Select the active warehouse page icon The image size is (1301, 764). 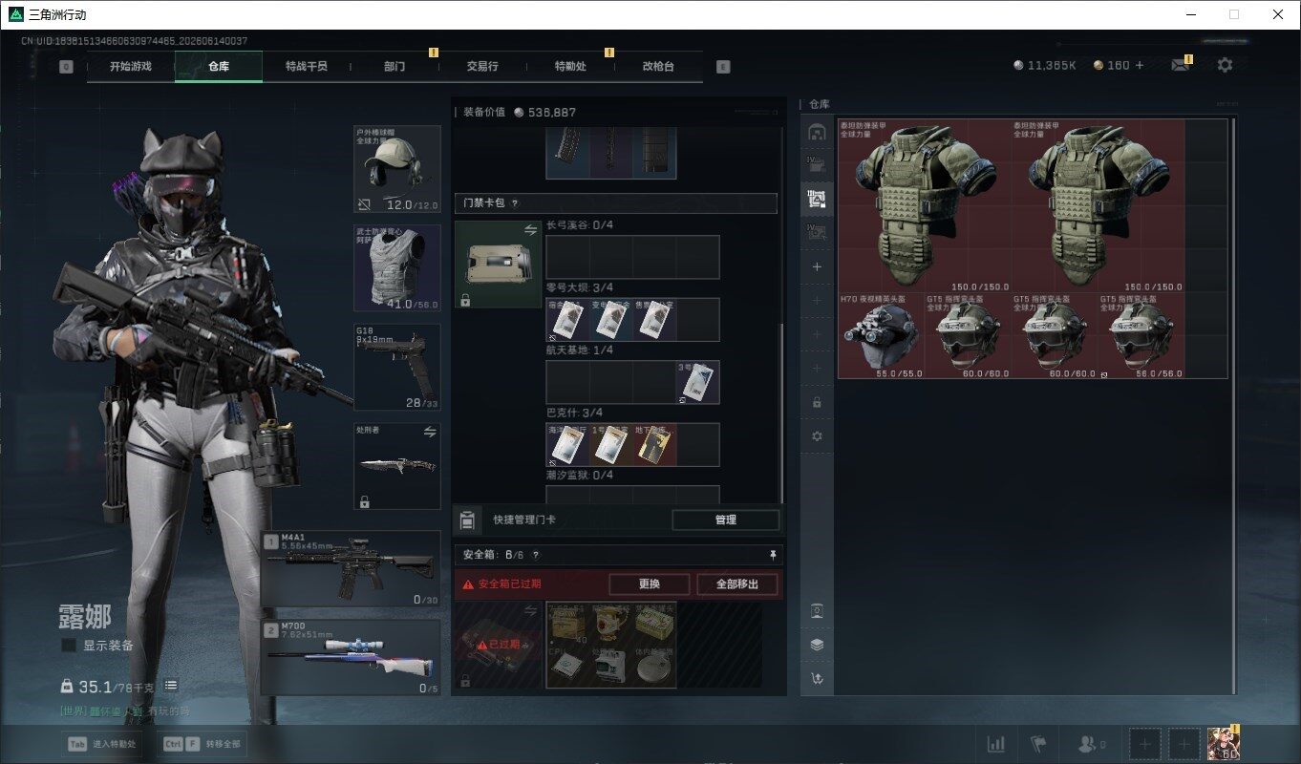[x=817, y=199]
